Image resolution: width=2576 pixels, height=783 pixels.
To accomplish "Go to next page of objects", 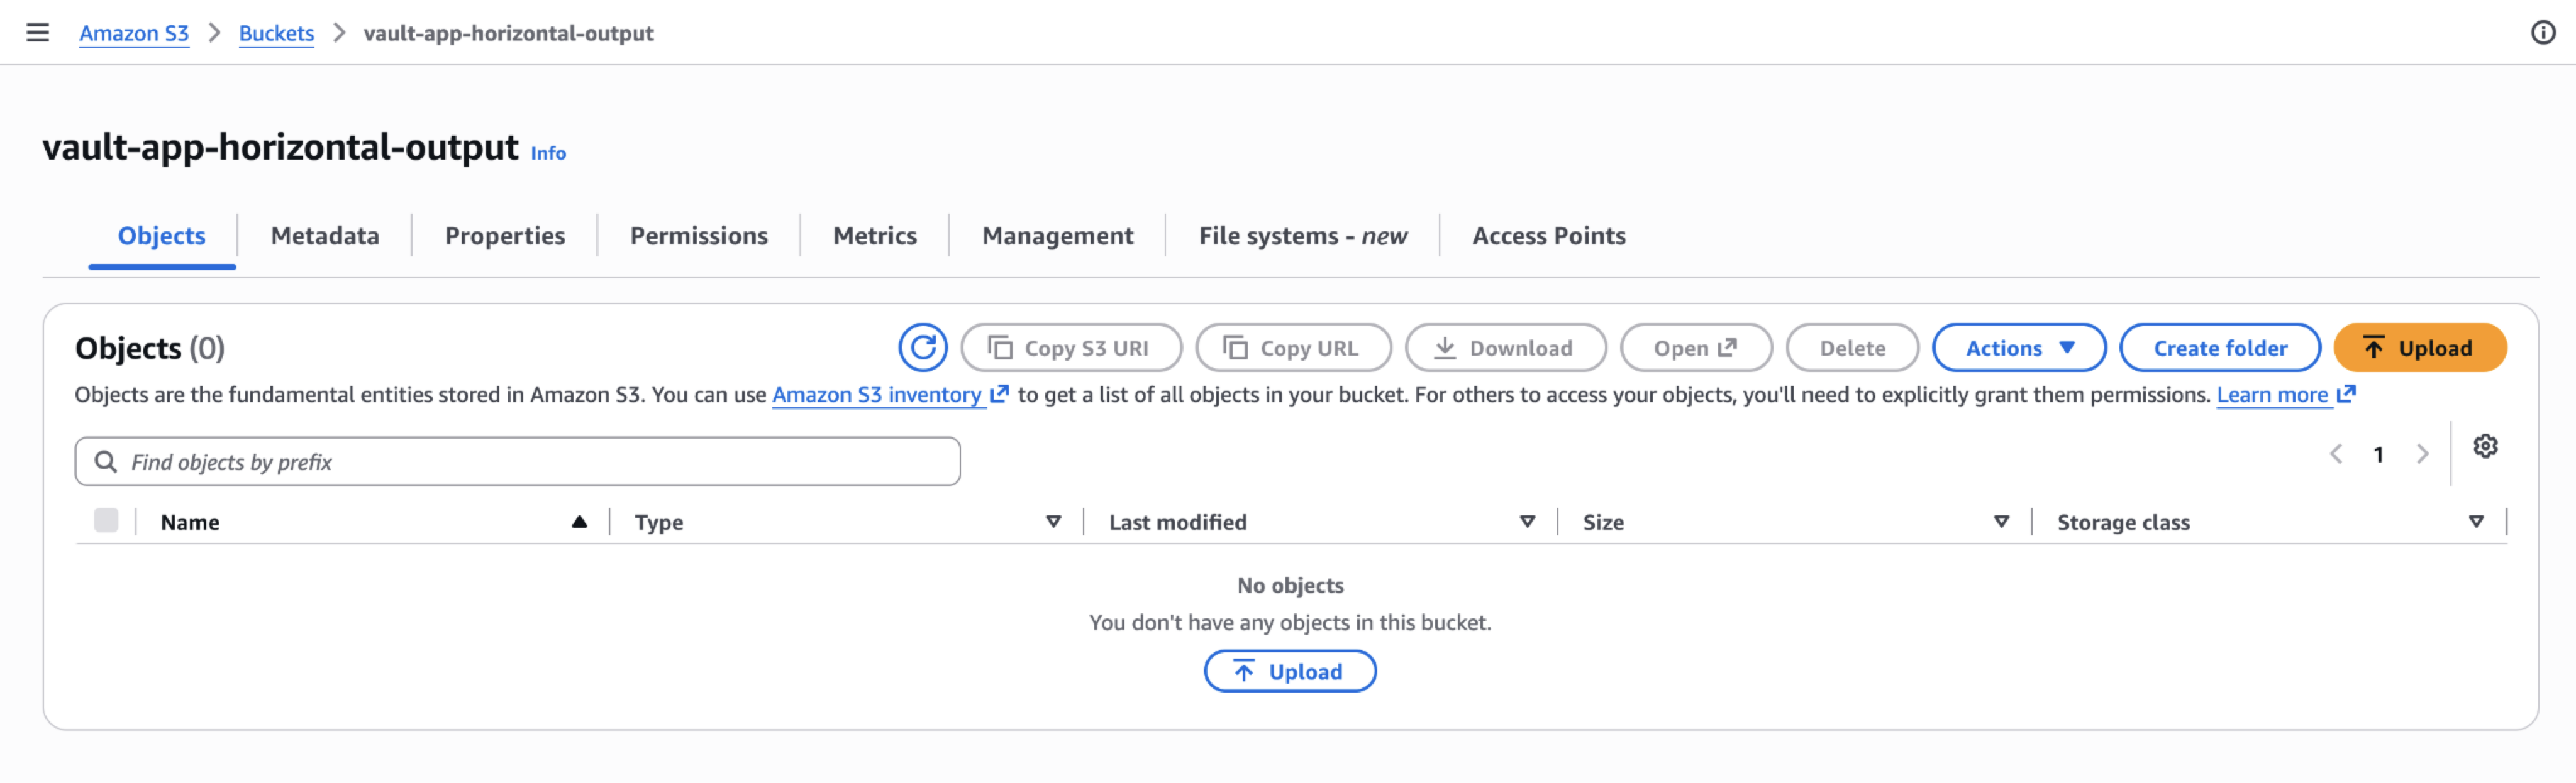I will pos(2421,454).
